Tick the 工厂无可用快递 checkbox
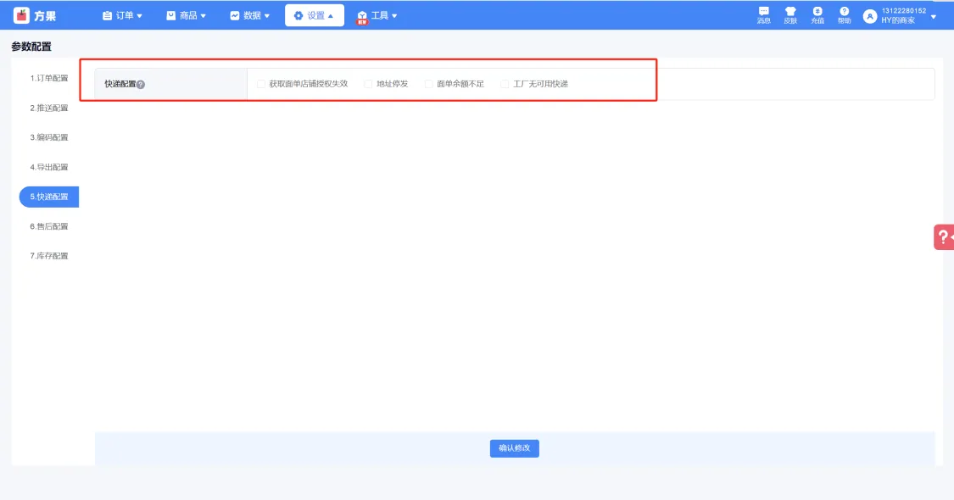The height and width of the screenshot is (500, 954). pyautogui.click(x=505, y=84)
